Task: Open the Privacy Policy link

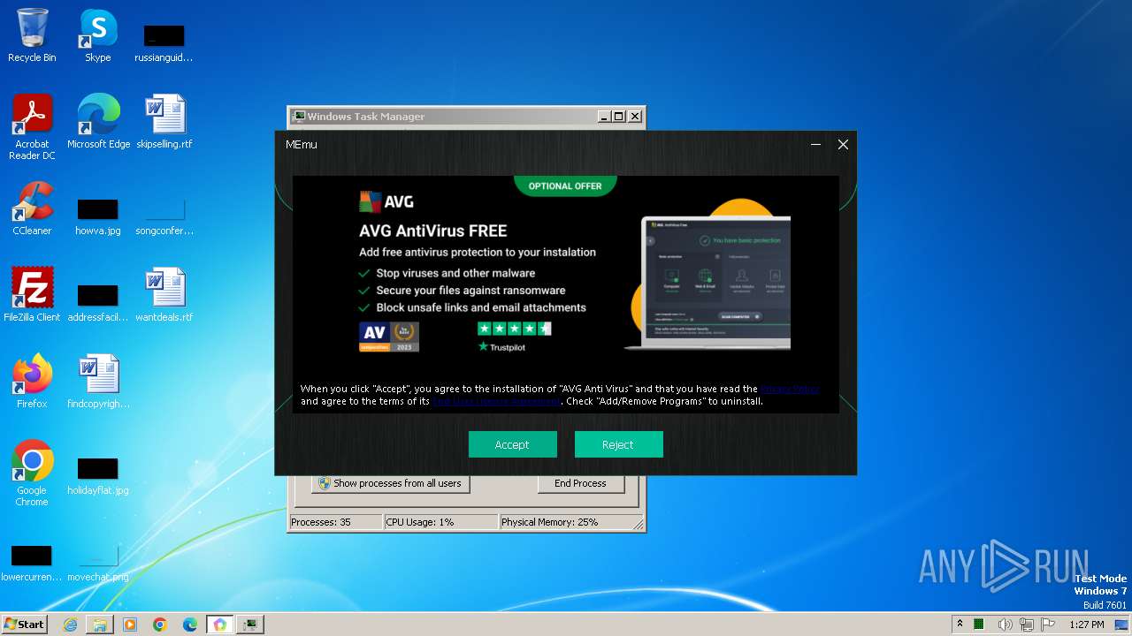Action: click(x=790, y=389)
